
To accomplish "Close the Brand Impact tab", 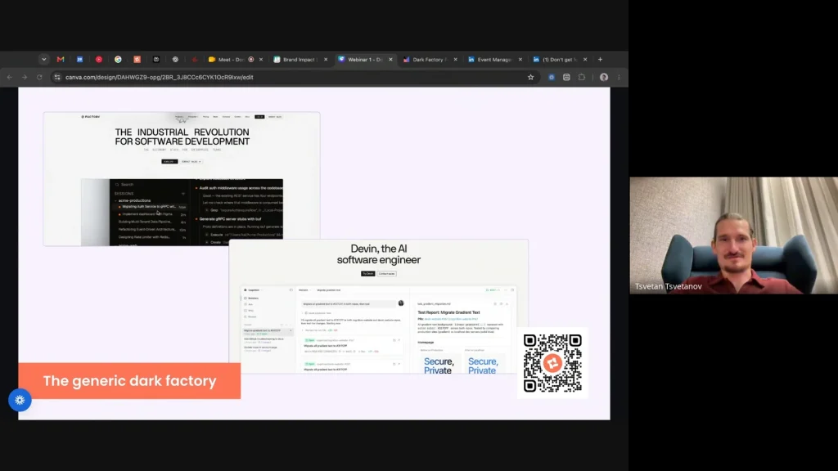I will pyautogui.click(x=326, y=59).
